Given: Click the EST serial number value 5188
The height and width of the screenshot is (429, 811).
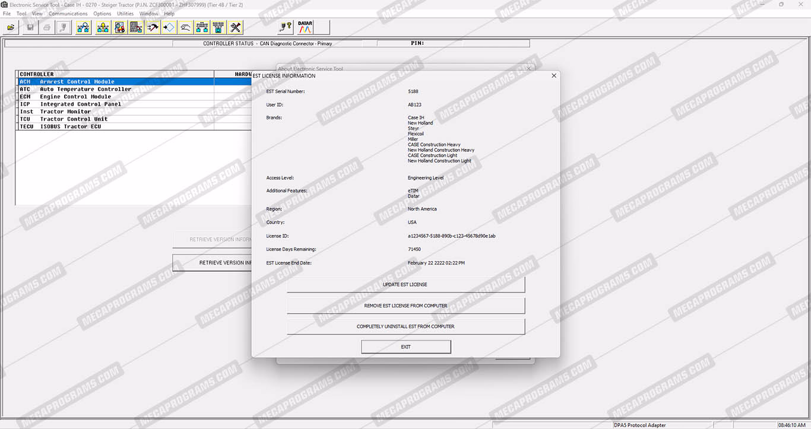Looking at the screenshot, I should tap(413, 91).
